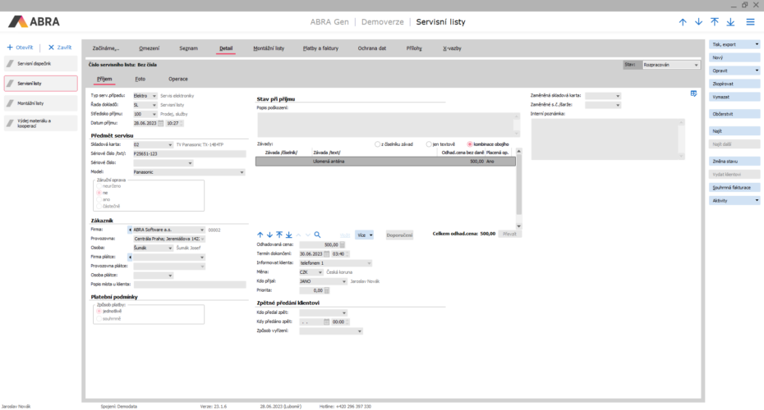Go to next record with header down arrow

[x=699, y=20]
